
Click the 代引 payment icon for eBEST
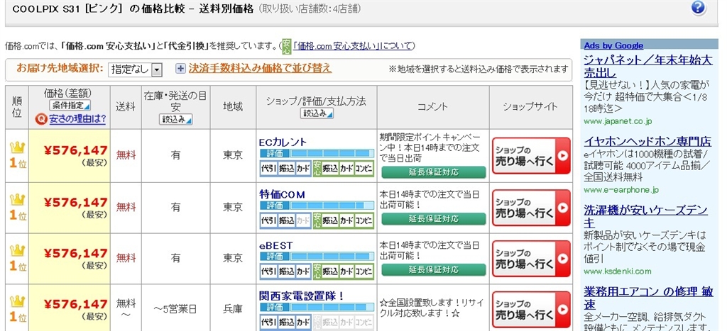(x=268, y=271)
